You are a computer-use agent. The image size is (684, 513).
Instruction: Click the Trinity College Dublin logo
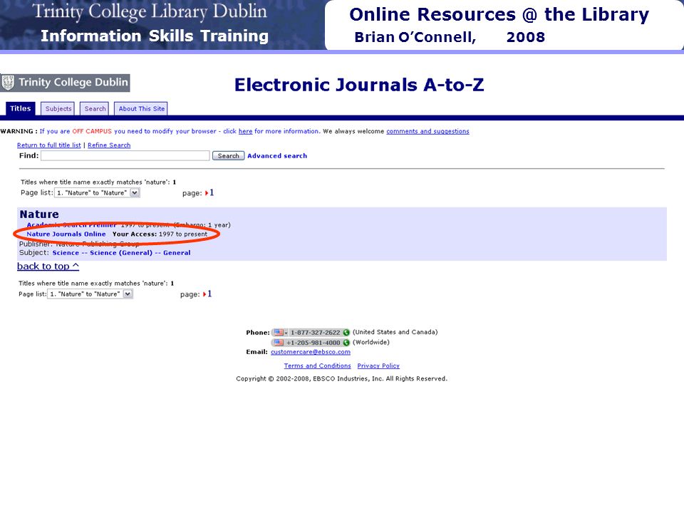pyautogui.click(x=65, y=83)
